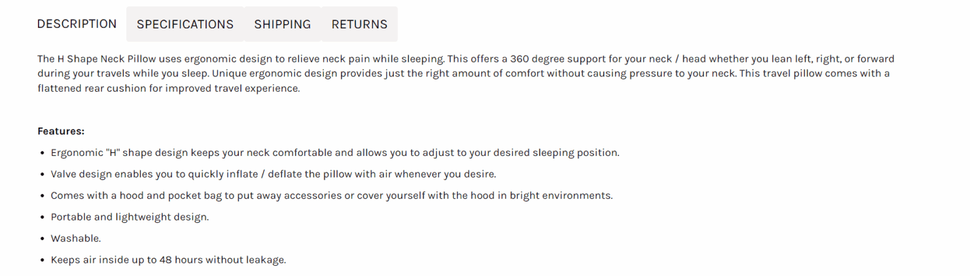Click the bullet dot before Ergonomic "H" shape
Image resolution: width=970 pixels, height=276 pixels.
tap(42, 153)
